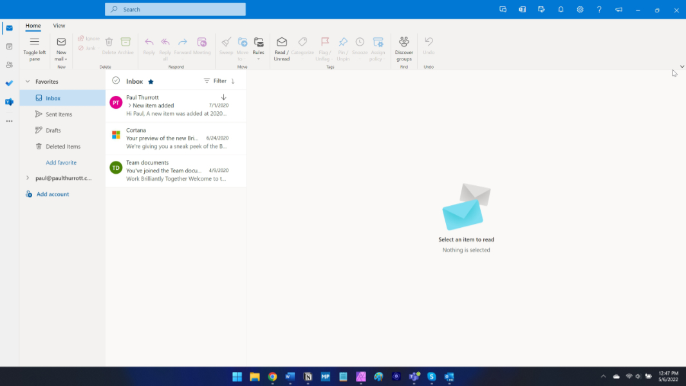The image size is (686, 386).
Task: Collapse the Favorites folder group
Action: [28, 82]
